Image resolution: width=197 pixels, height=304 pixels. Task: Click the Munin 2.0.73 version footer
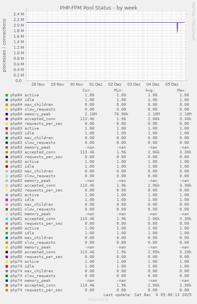(x=98, y=300)
